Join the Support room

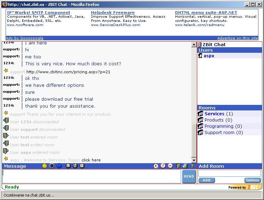(x=230, y=132)
